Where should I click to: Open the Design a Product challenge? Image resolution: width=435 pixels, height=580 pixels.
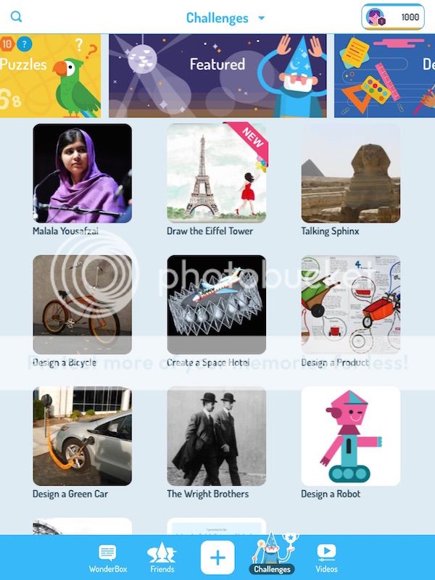[351, 304]
